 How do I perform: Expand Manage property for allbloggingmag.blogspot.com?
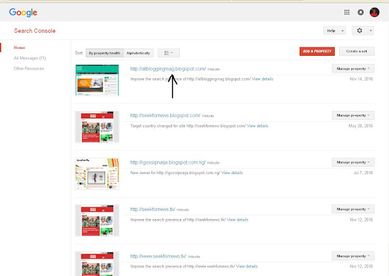coord(353,69)
